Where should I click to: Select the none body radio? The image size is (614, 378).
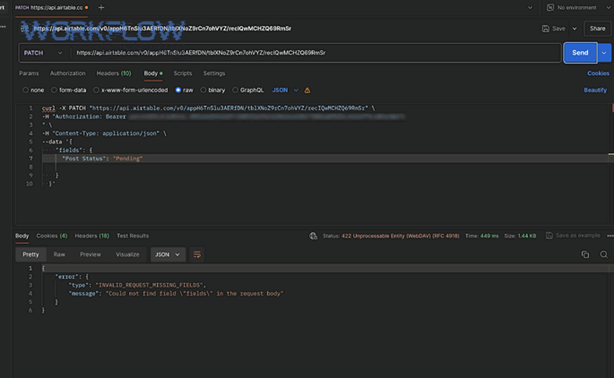coord(25,90)
